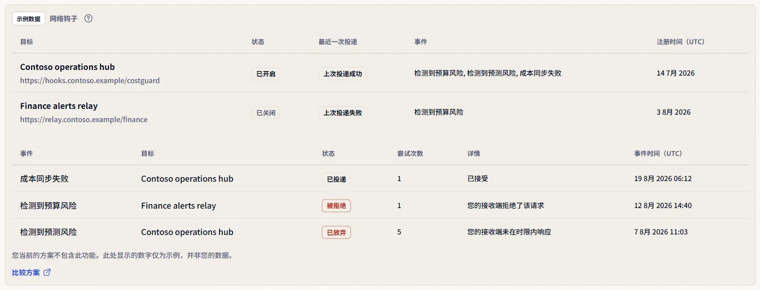760x290 pixels.
Task: Click the 已投递 status badge
Action: coord(337,179)
